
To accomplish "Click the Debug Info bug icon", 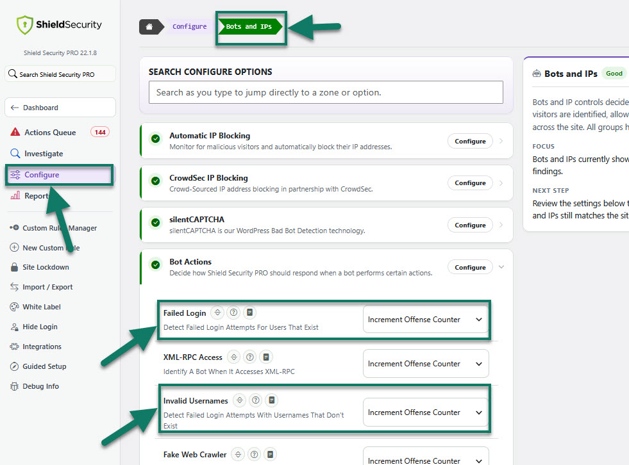I will point(15,386).
